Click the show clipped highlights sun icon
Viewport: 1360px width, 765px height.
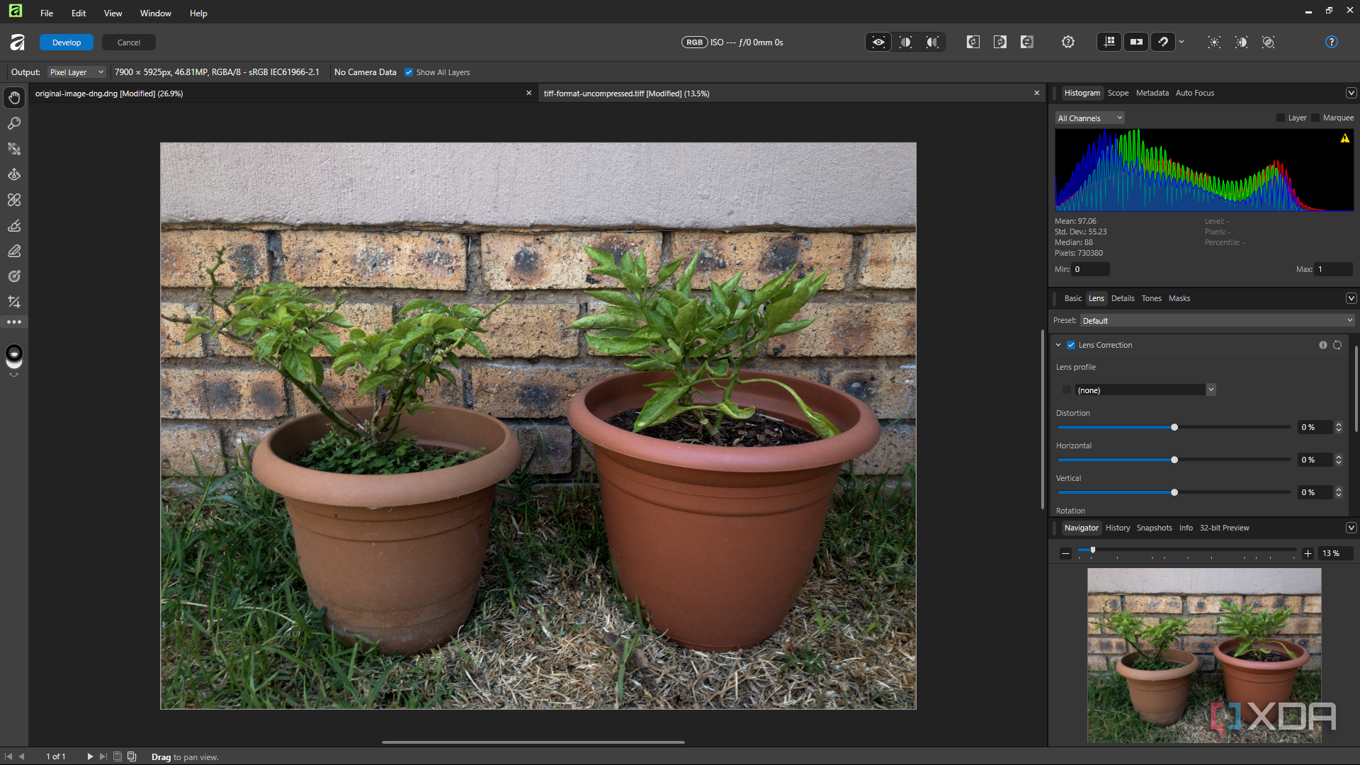pos(1214,42)
